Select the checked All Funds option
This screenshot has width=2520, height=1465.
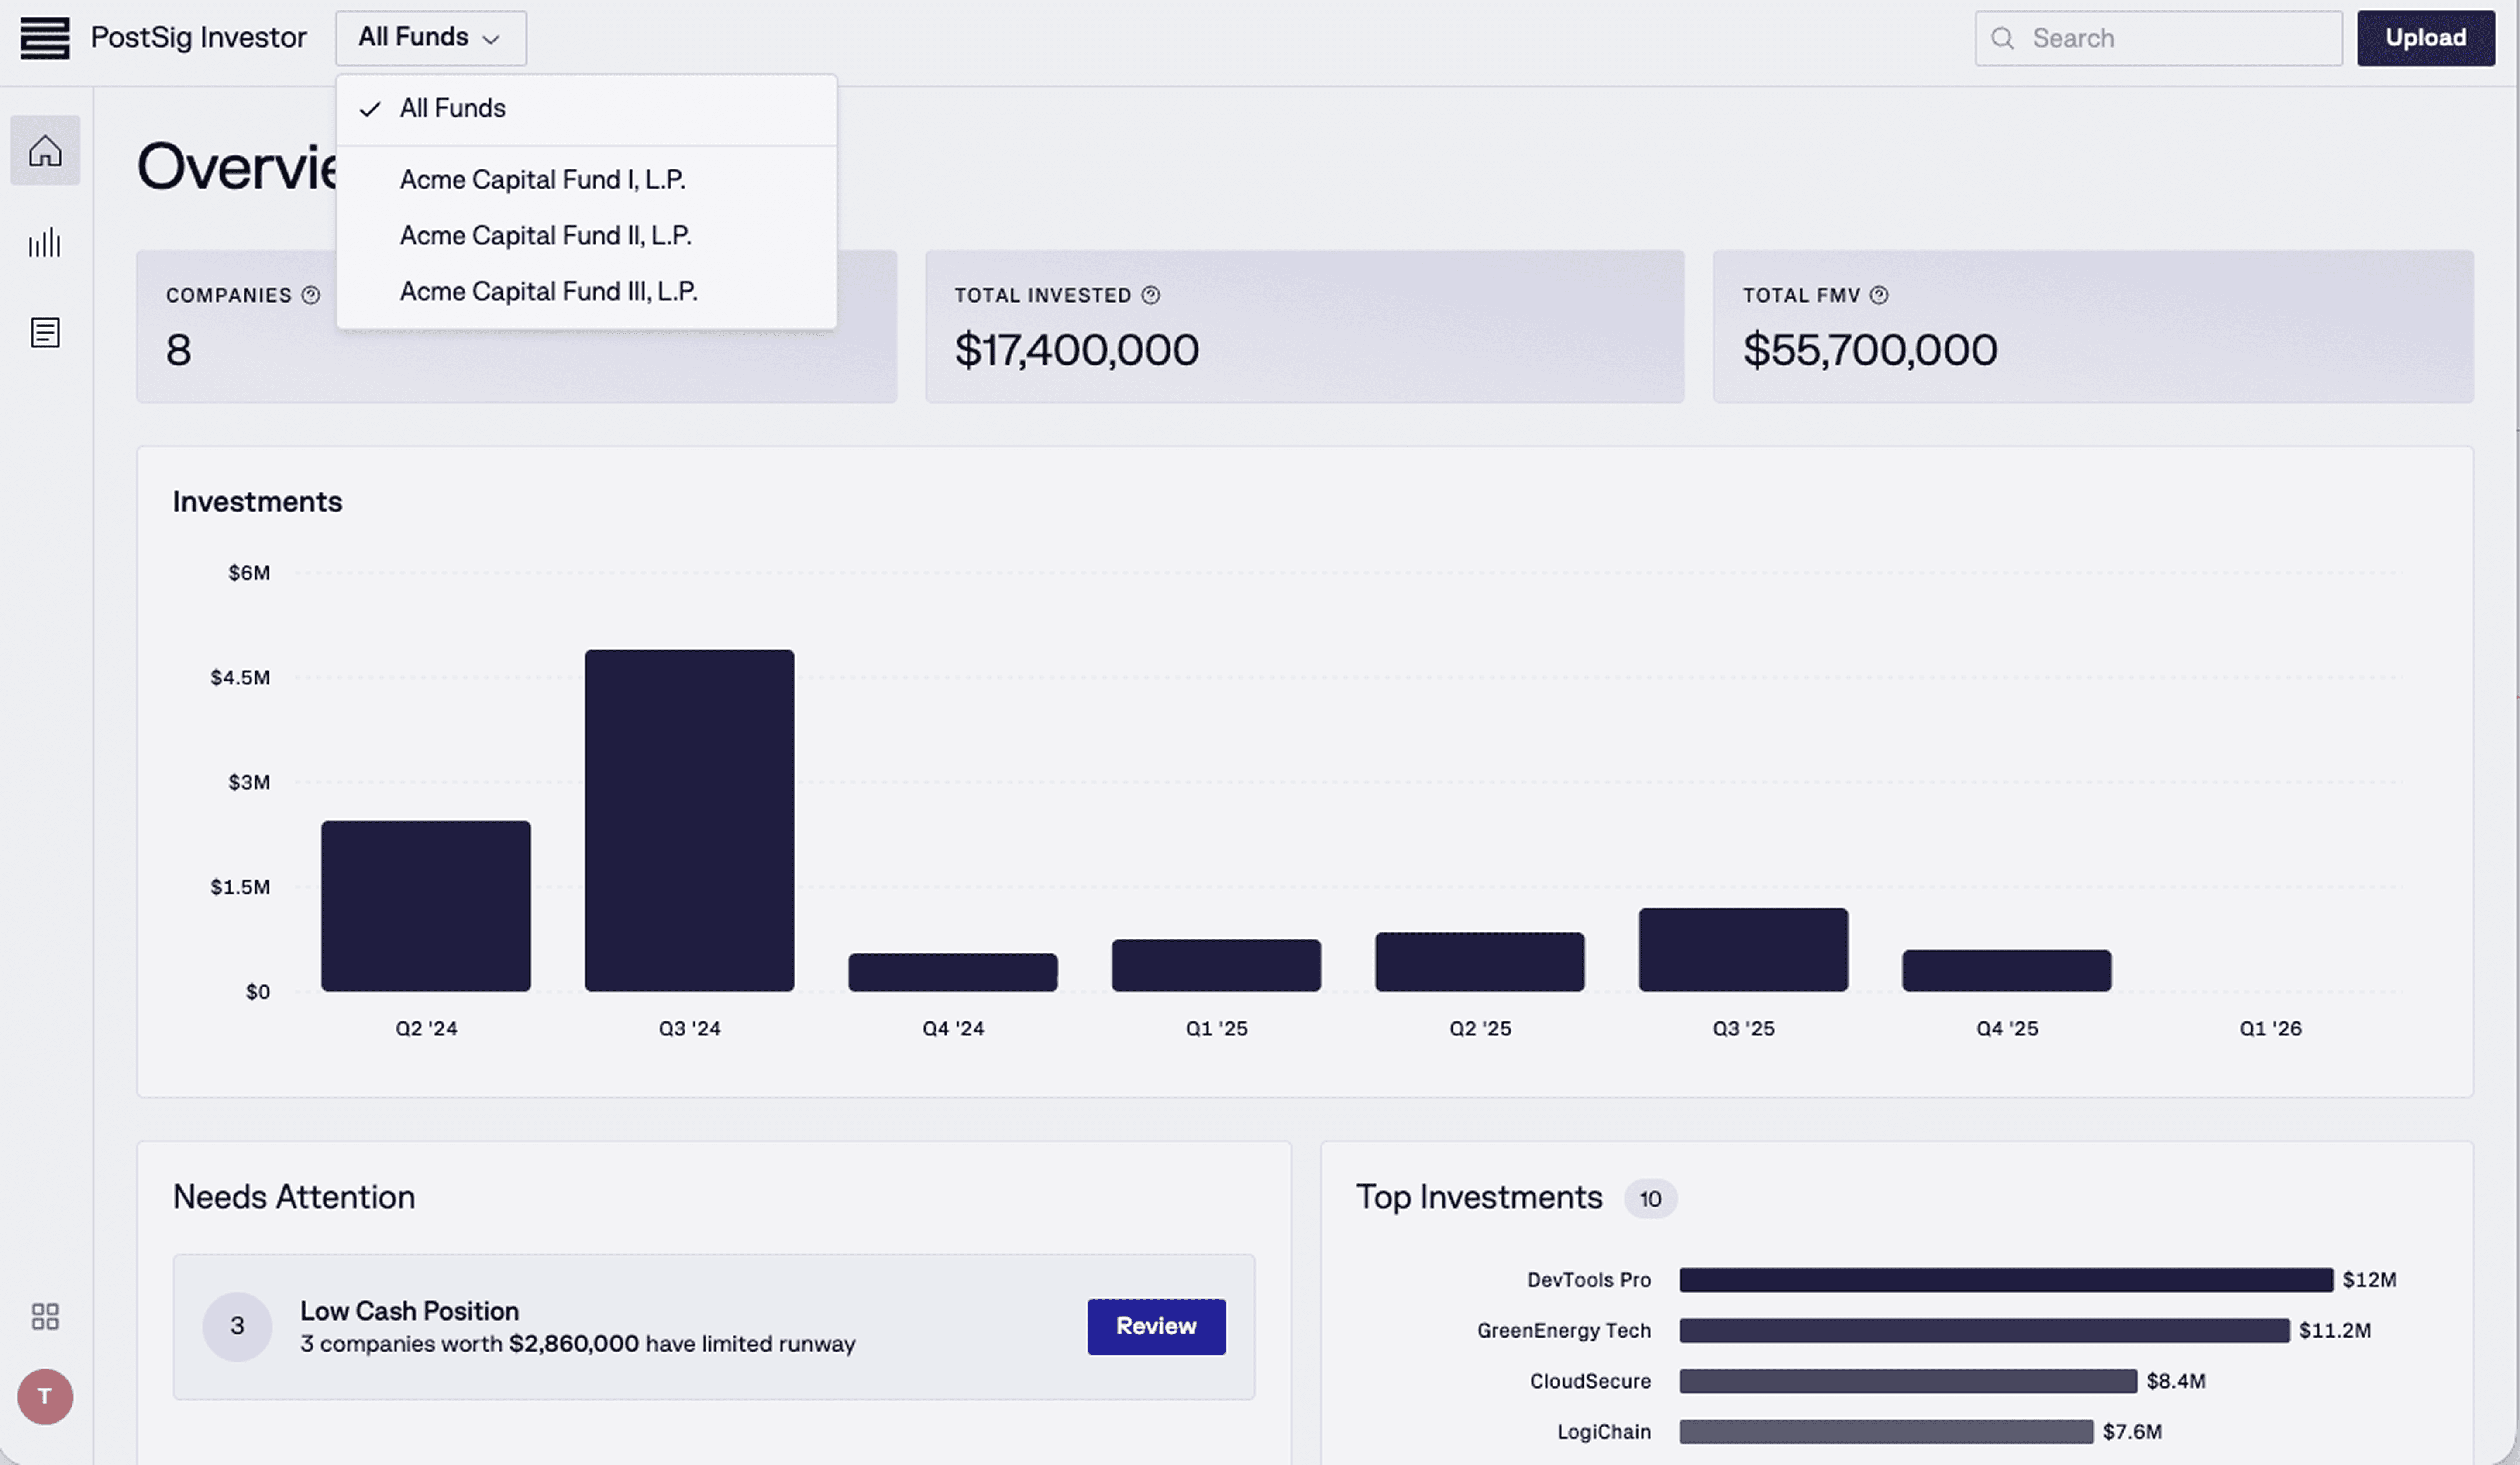coord(453,108)
